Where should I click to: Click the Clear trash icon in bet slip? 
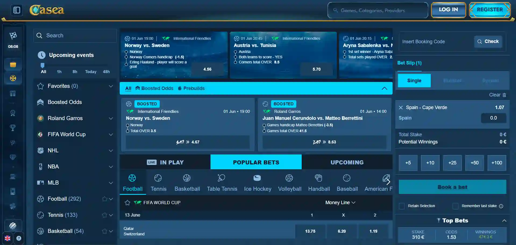(x=504, y=95)
